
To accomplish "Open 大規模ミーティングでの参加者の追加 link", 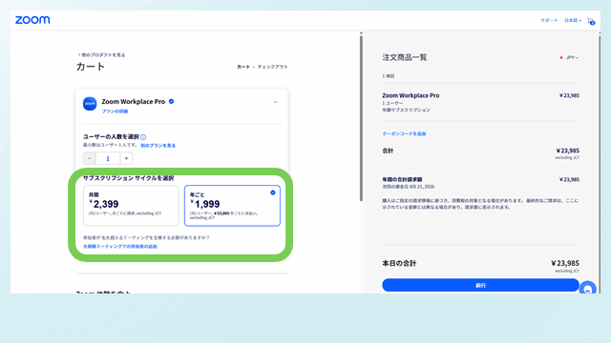I will [120, 246].
